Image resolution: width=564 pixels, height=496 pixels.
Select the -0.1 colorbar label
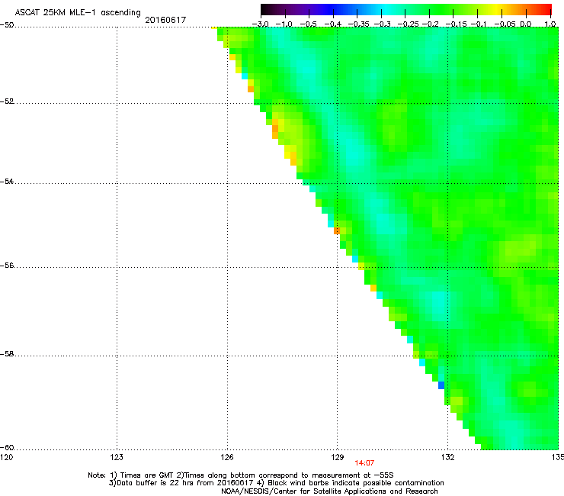(x=479, y=24)
